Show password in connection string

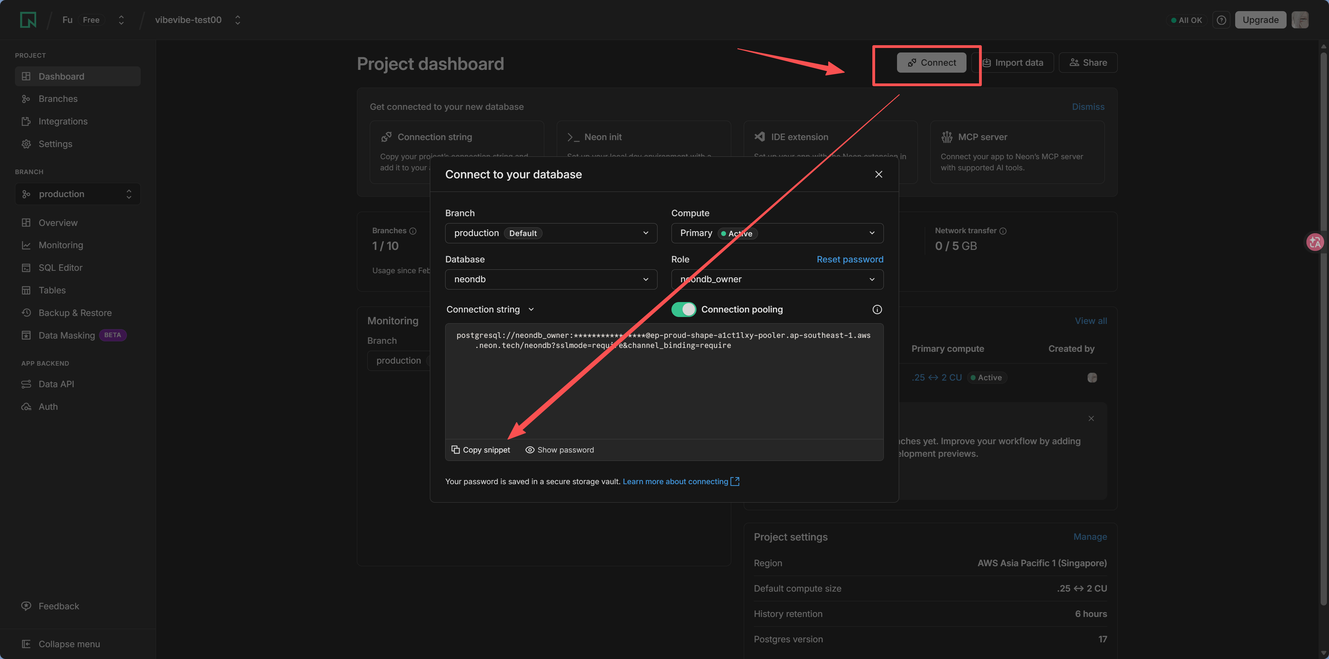click(x=559, y=449)
